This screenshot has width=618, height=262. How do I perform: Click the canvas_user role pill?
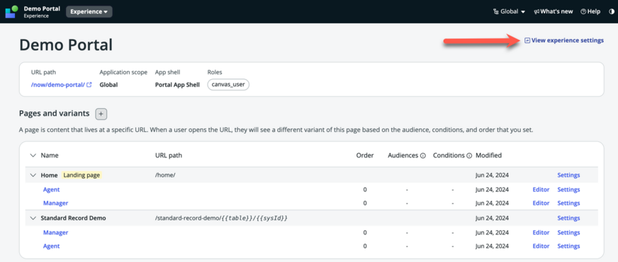pyautogui.click(x=229, y=85)
